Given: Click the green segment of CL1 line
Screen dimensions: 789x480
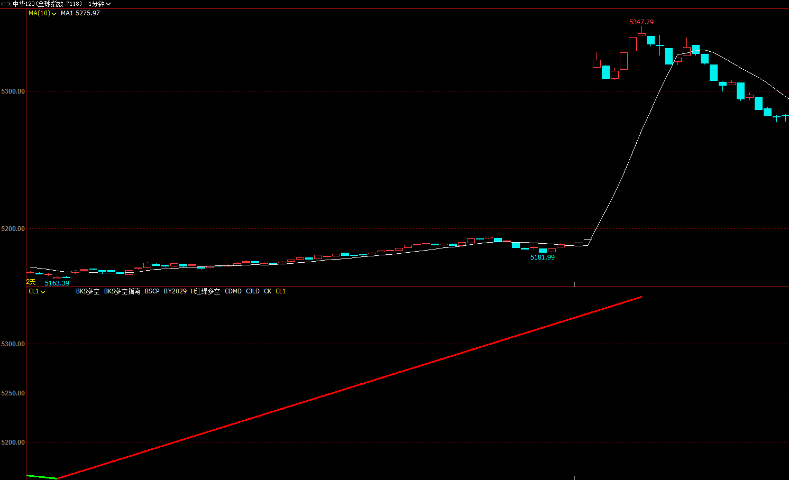Looking at the screenshot, I should coord(41,477).
